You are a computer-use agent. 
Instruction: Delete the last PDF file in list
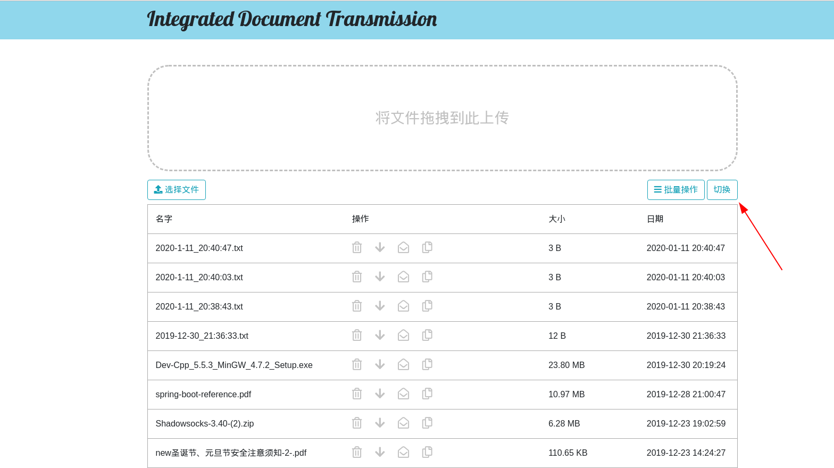[x=357, y=453]
